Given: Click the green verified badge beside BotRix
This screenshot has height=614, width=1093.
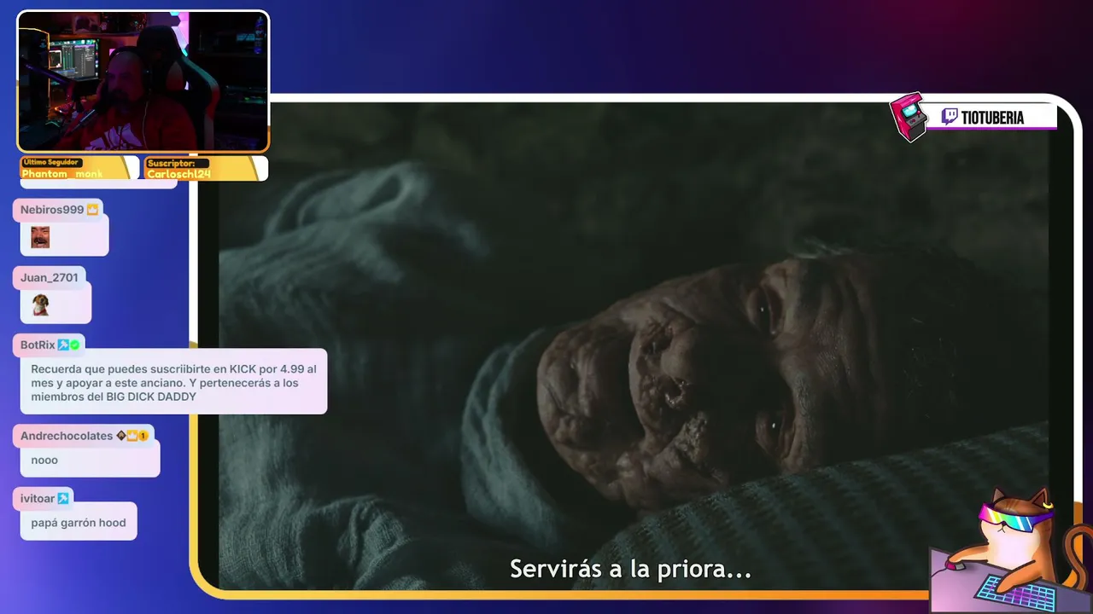Looking at the screenshot, I should coord(74,345).
